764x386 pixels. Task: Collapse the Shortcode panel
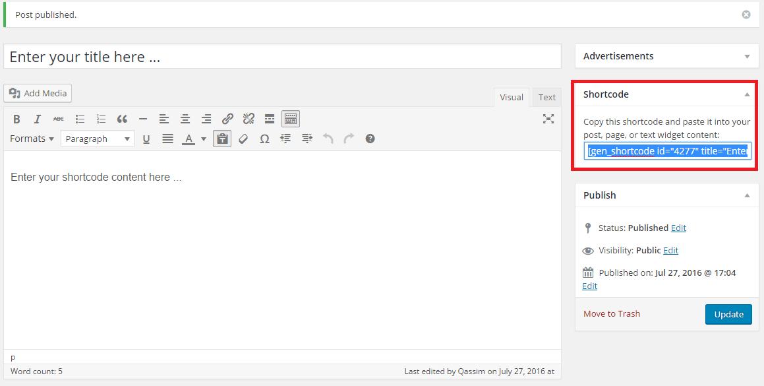pyautogui.click(x=747, y=94)
